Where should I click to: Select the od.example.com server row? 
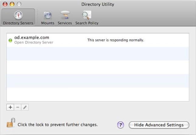[98, 40]
